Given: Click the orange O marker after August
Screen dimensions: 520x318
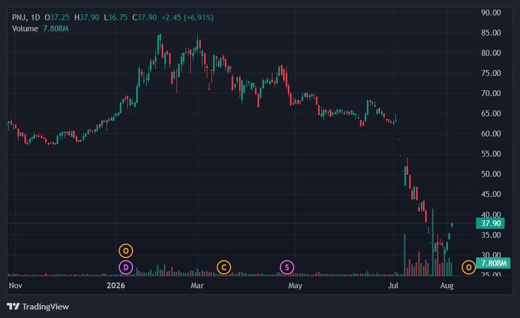Looking at the screenshot, I should click(469, 267).
